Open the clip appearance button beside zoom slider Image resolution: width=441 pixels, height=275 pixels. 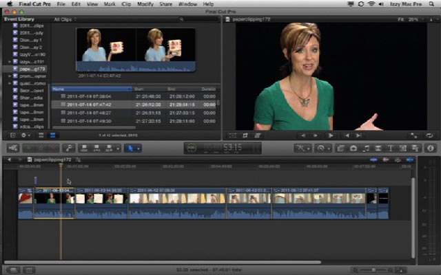401,270
